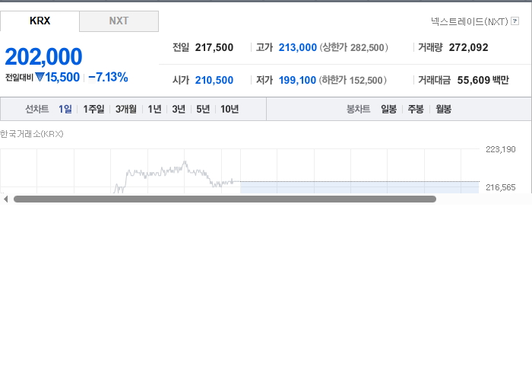The width and height of the screenshot is (532, 373).
Task: Select the 10년 line chart period
Action: [230, 109]
